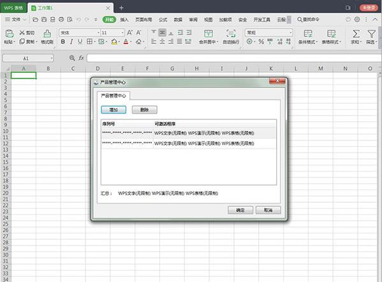The width and height of the screenshot is (382, 282).
Task: Select the Format Painter brush icon
Action: click(x=47, y=34)
